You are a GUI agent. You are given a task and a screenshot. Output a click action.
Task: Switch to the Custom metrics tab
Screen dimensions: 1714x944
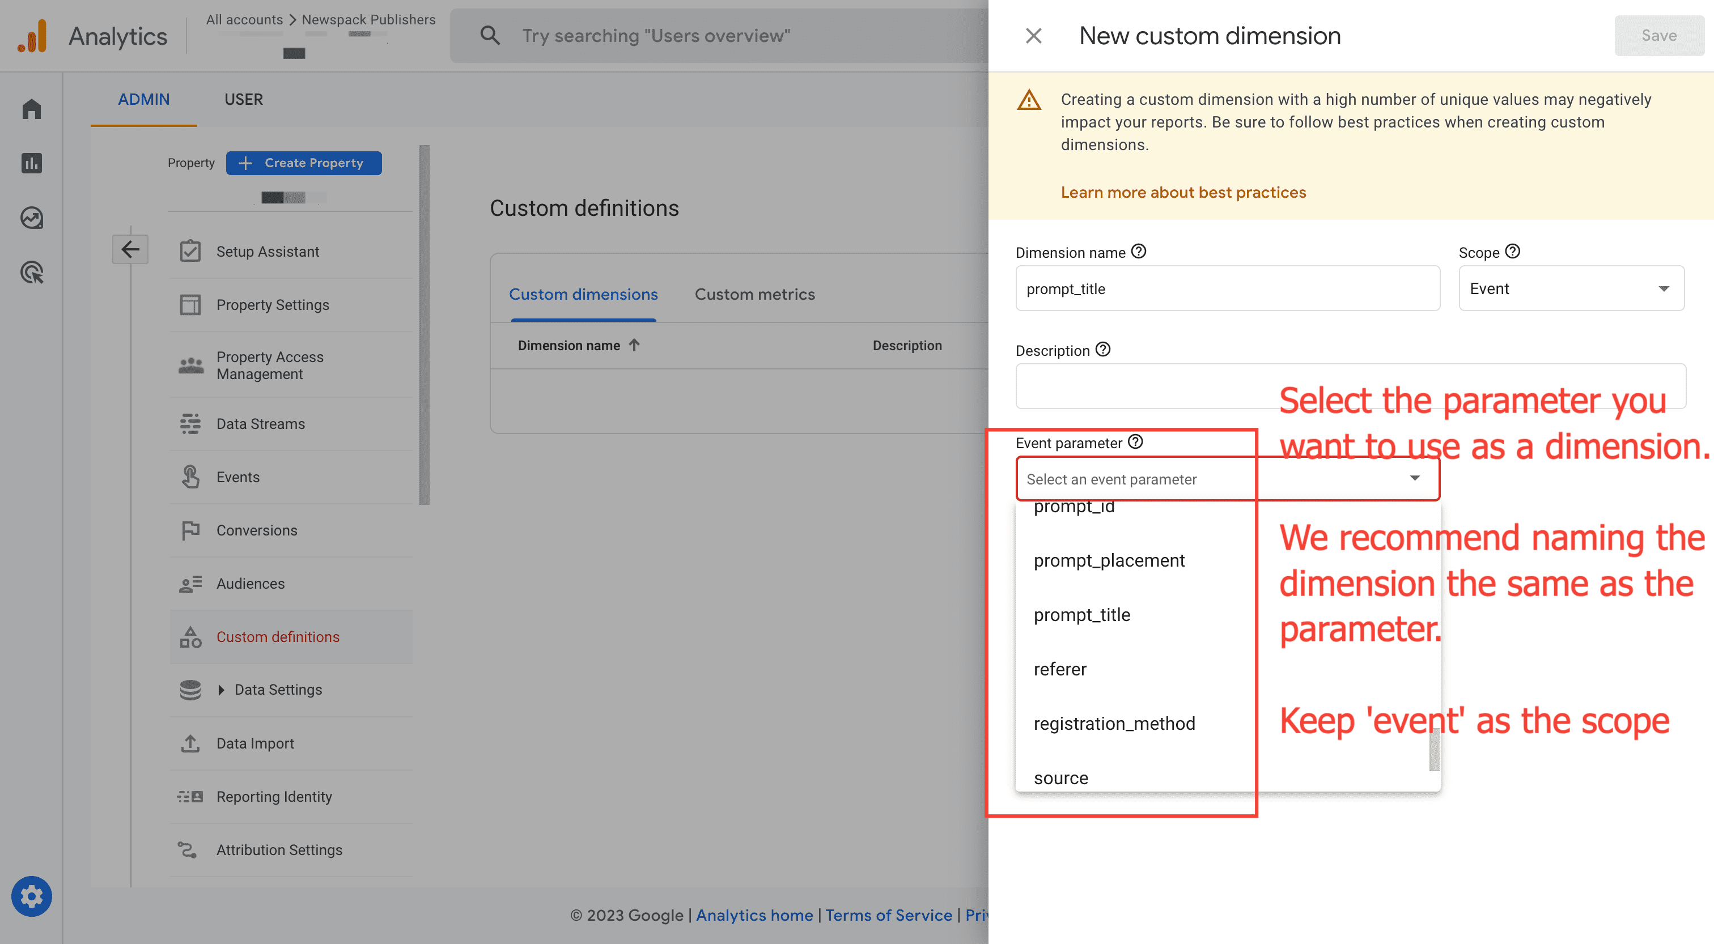[x=754, y=294]
